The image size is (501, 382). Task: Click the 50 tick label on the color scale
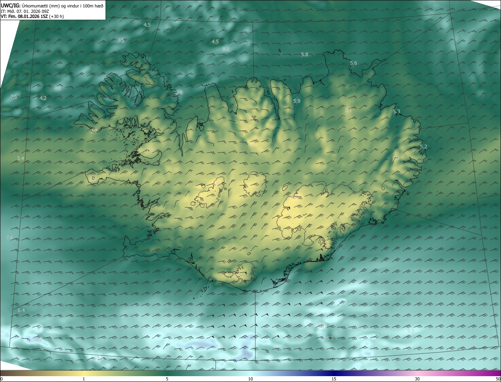498,379
